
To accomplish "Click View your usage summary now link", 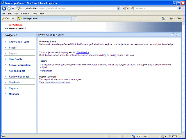I will click(55, 82).
